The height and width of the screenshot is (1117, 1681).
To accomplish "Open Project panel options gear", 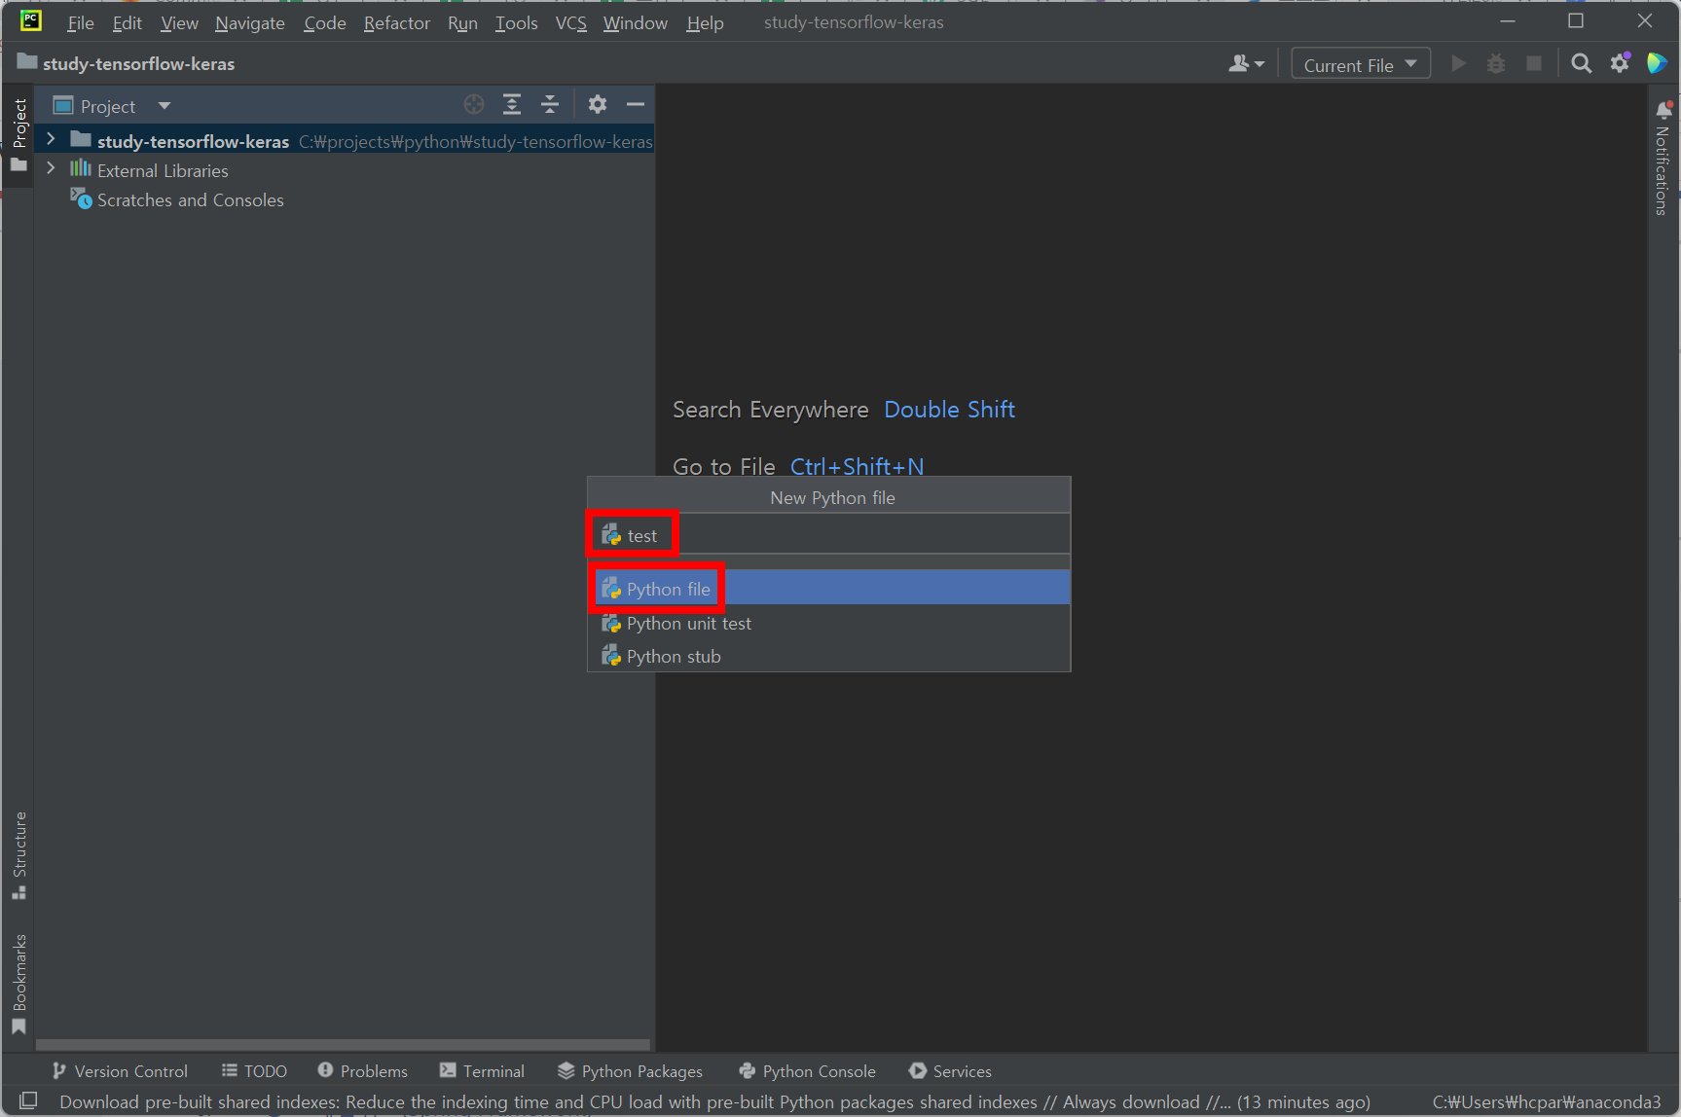I will pos(598,105).
